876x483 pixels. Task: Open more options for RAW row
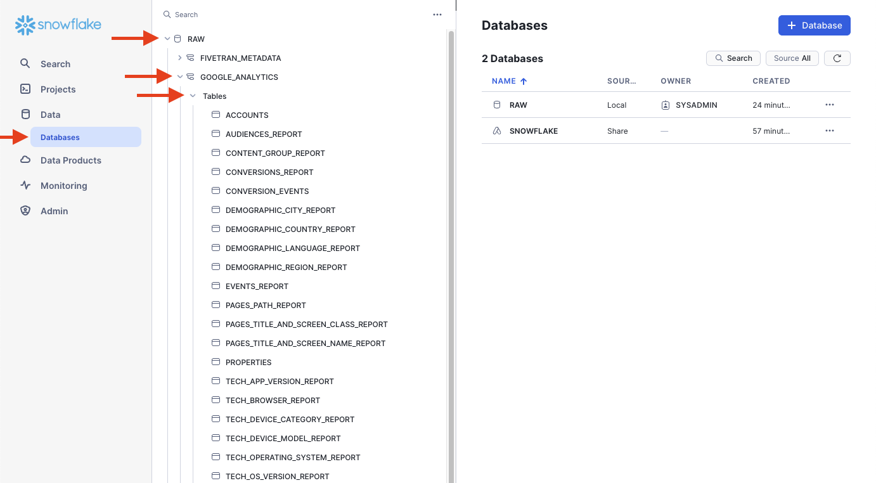coord(830,105)
